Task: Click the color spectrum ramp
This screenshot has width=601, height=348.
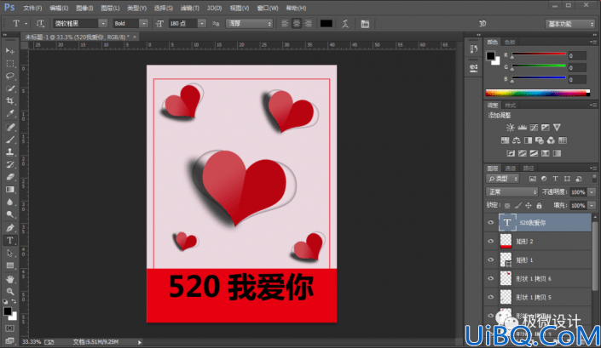Action: (x=538, y=93)
